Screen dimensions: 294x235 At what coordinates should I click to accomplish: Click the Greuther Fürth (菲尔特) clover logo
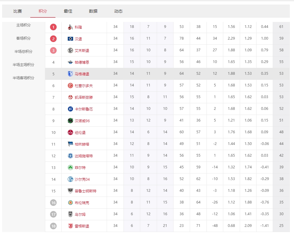tap(70, 167)
